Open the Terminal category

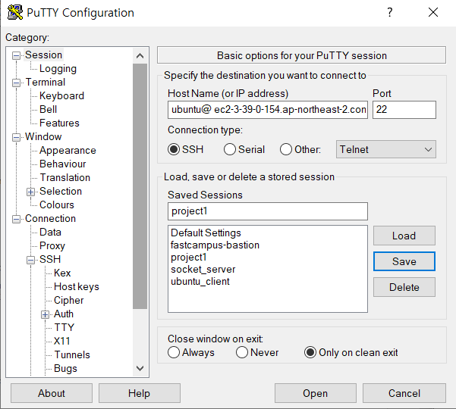[45, 82]
